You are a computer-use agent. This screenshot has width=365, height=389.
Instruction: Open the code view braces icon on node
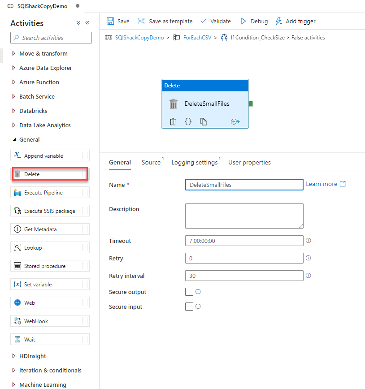(x=188, y=121)
